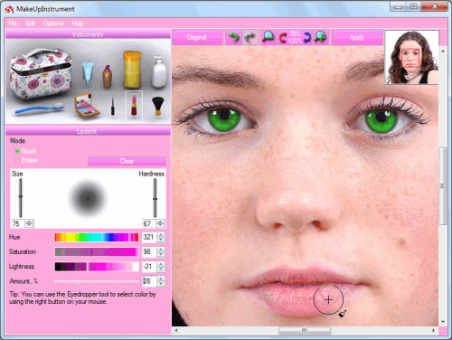Image resolution: width=452 pixels, height=340 pixels.
Task: Increase Hue value with up arrow
Action: (161, 235)
